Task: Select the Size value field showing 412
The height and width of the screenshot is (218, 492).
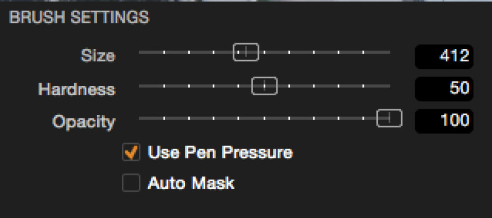Action: click(x=444, y=56)
